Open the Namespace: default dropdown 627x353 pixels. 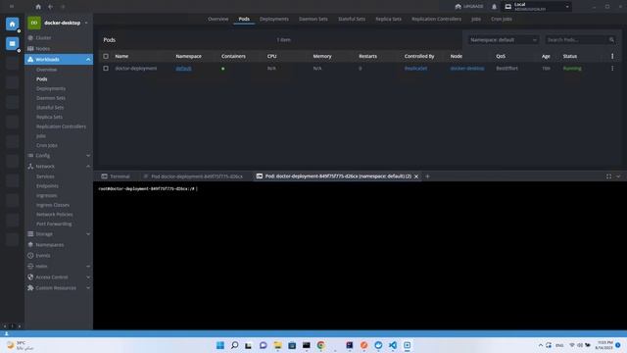504,40
